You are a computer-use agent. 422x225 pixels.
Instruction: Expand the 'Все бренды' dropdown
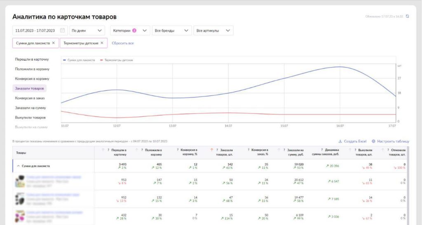point(172,30)
